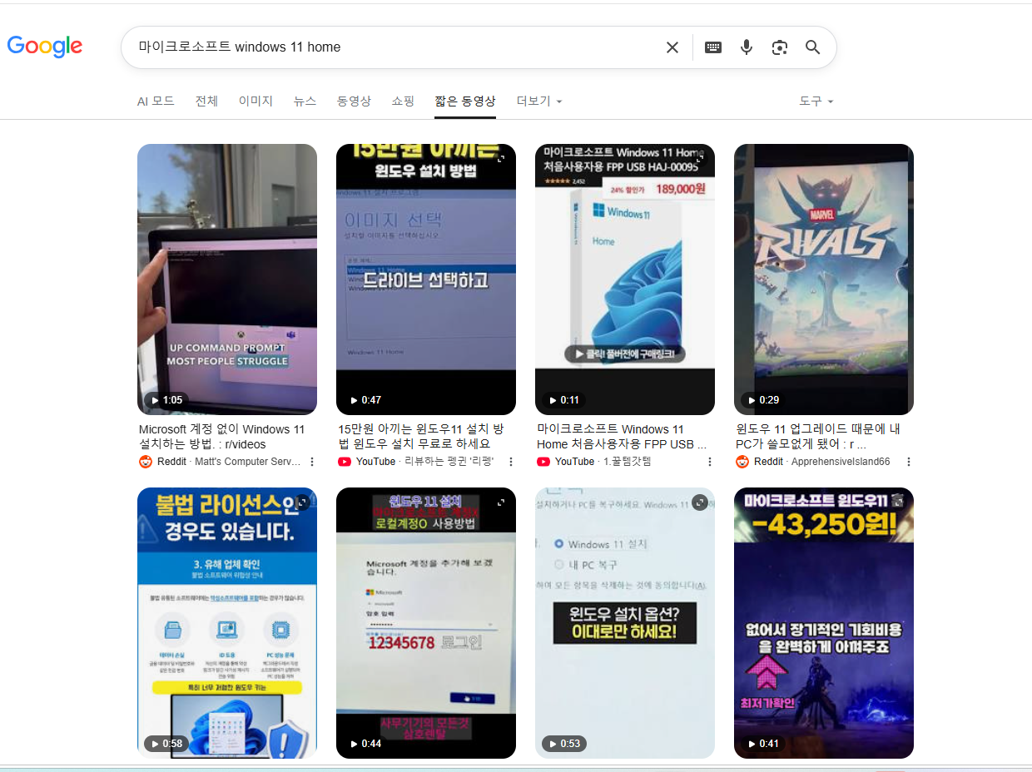Viewport: 1032px width, 772px height.
Task: Click the YouTube icon beside 리뷰하는 펭귄
Action: [x=345, y=462]
